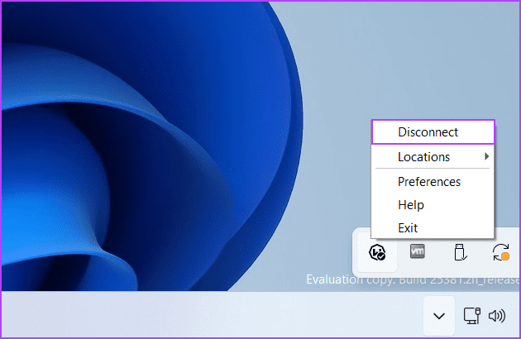Click the VPN shield tray icon
This screenshot has height=339, width=521.
point(377,252)
